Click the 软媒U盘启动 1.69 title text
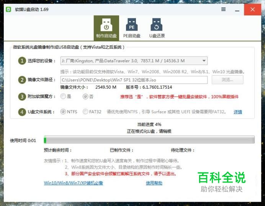The width and height of the screenshot is (265, 206). coord(32,10)
